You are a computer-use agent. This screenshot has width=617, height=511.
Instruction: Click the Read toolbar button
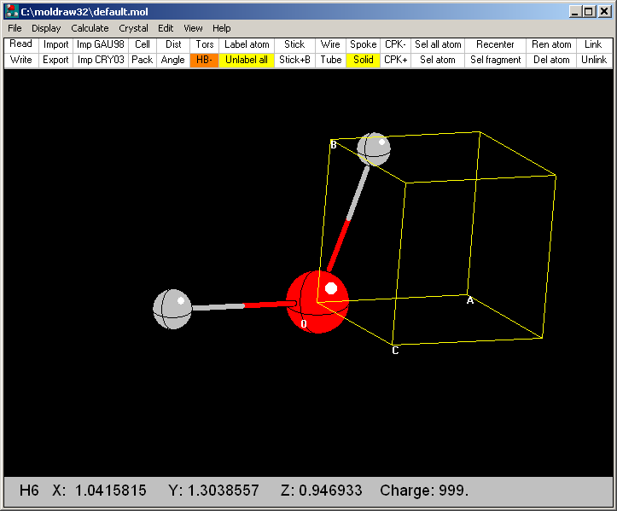[20, 44]
